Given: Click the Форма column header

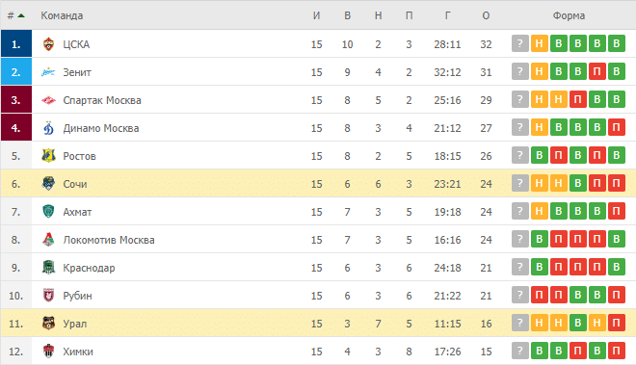Looking at the screenshot, I should (x=569, y=15).
